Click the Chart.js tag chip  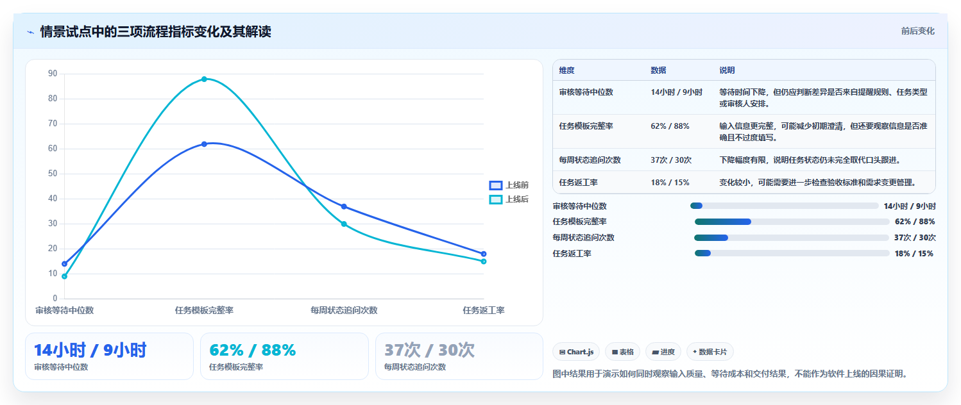(576, 352)
